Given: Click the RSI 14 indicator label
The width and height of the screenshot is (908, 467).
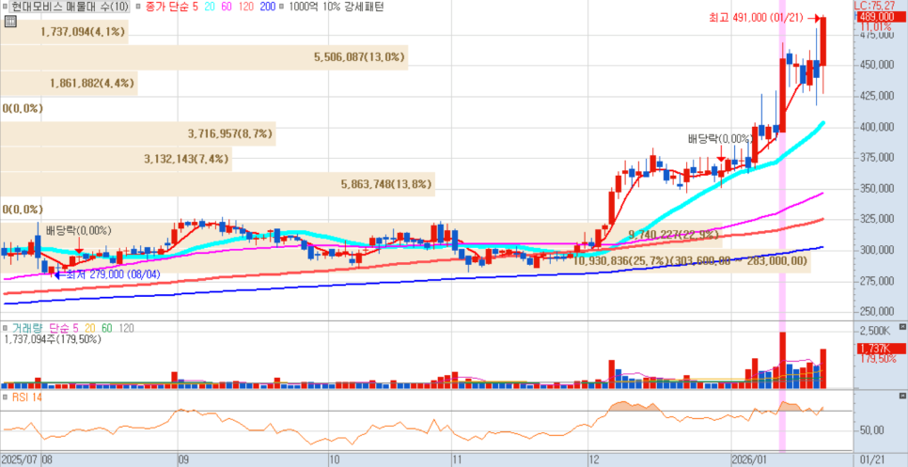Looking at the screenshot, I should (x=27, y=397).
